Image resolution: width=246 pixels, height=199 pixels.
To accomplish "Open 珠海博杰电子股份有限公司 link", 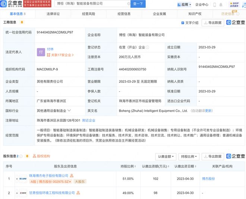I will 49,176.
